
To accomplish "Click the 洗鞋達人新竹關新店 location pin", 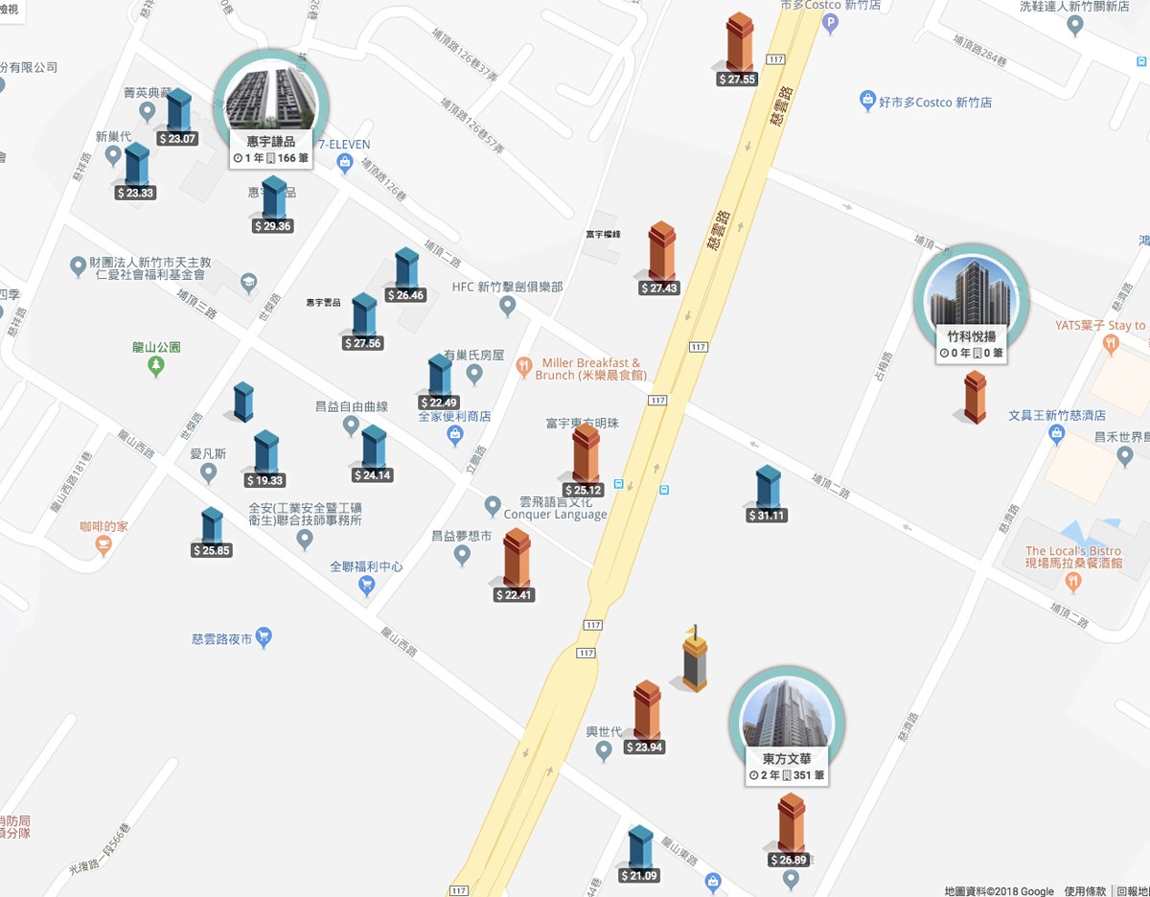I will coord(1075,26).
